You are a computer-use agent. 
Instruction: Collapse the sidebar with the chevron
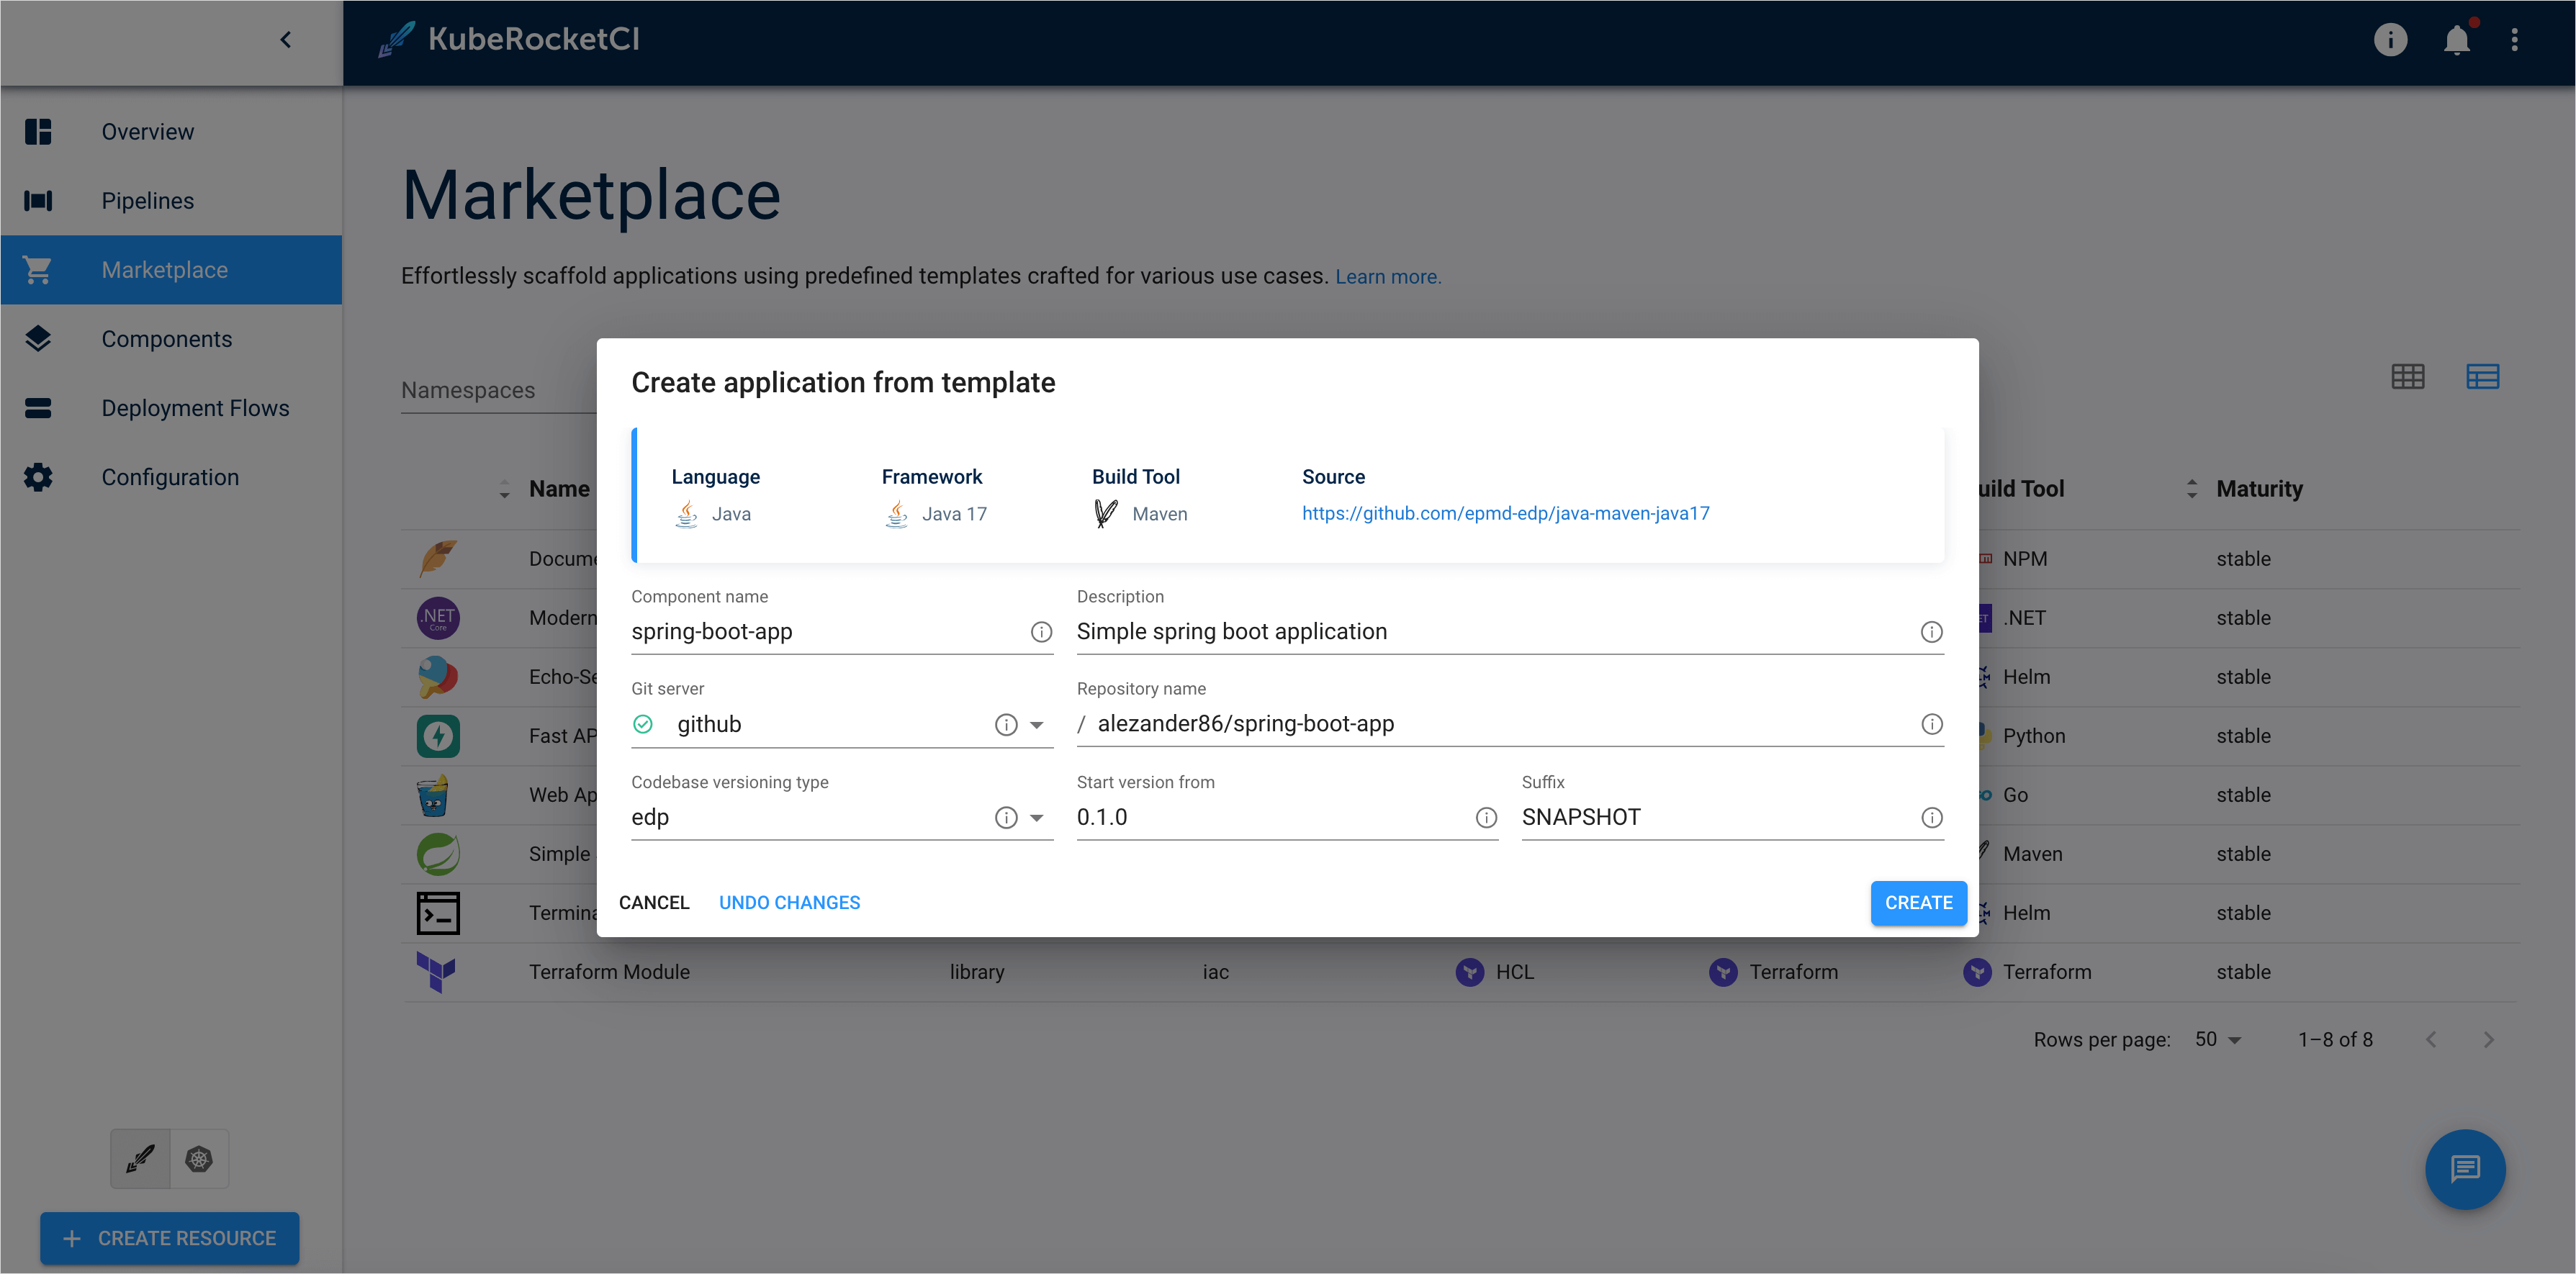click(x=286, y=39)
